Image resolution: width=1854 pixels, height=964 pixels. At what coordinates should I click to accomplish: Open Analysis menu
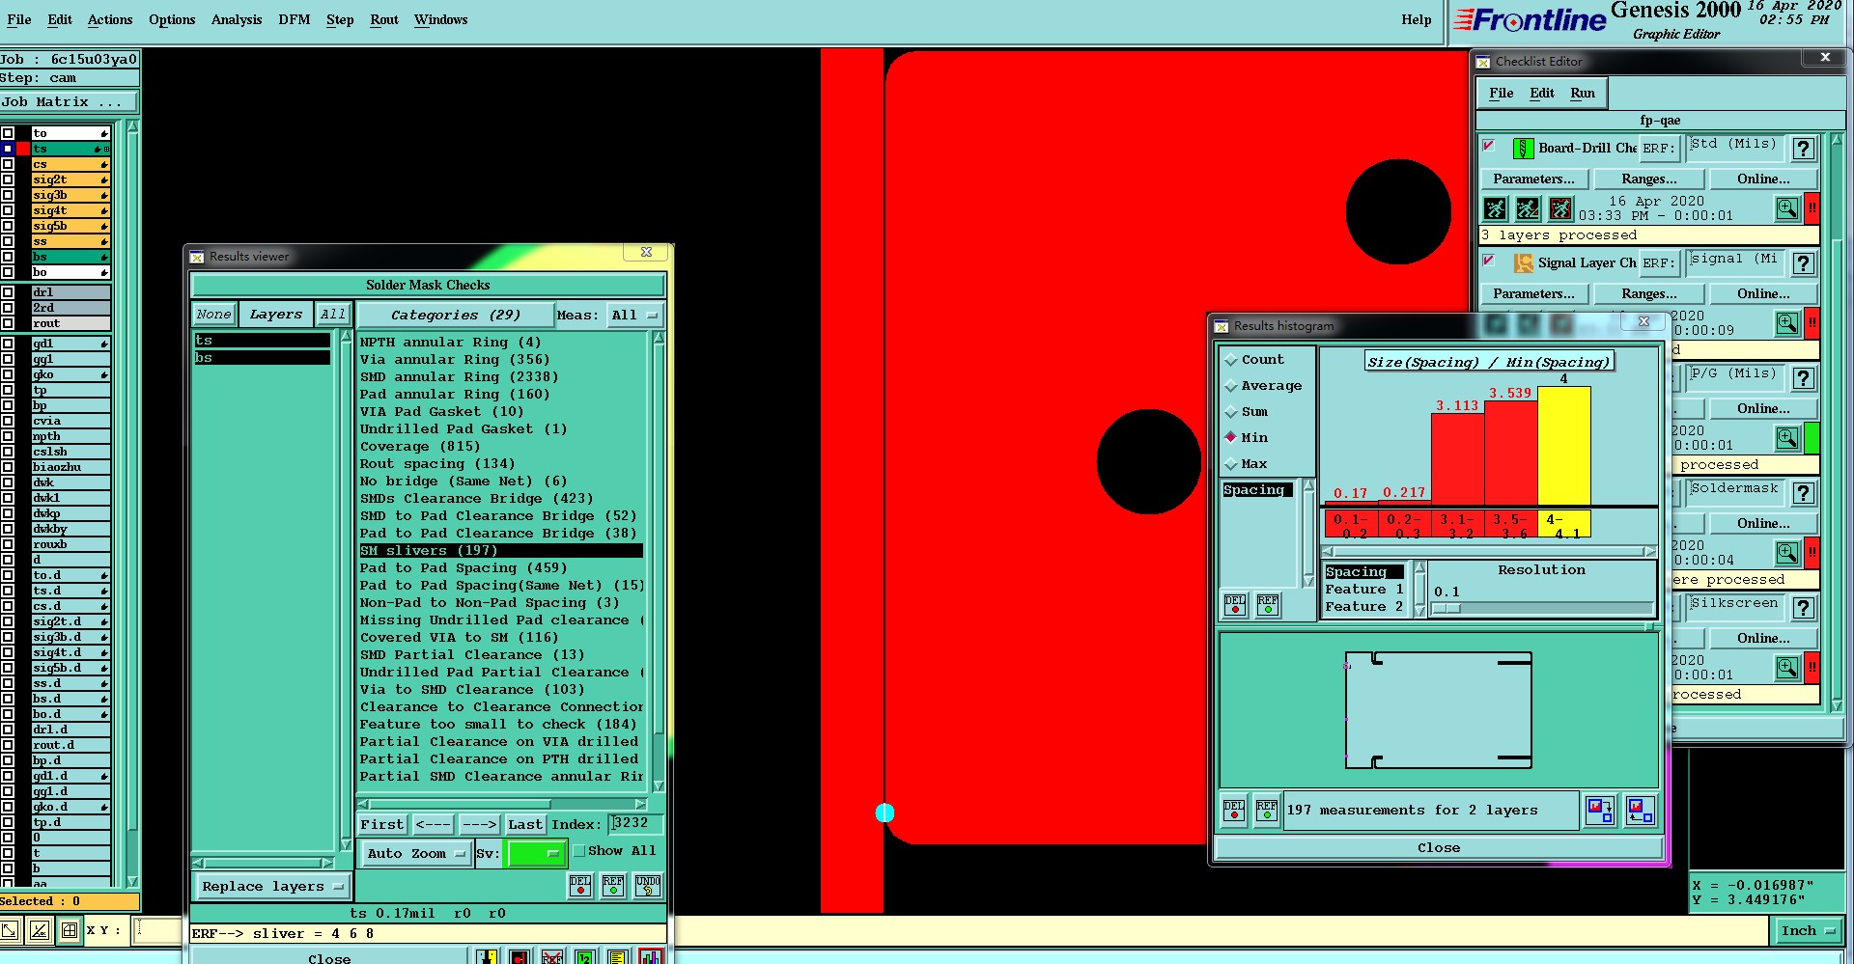pyautogui.click(x=237, y=19)
